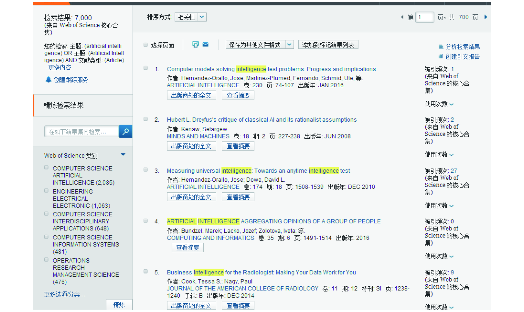This screenshot has height=312, width=524.
Task: Open 出版商处的全文 for result 2
Action: 191,146
